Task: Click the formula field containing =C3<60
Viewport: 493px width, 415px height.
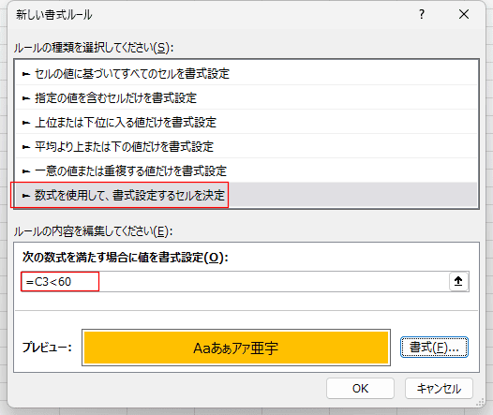Action: pos(235,281)
